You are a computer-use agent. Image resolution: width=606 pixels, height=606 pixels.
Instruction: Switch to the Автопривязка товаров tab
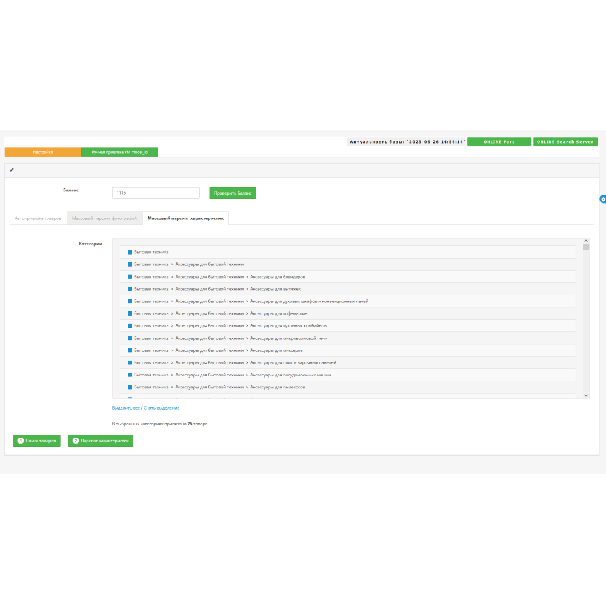pos(38,218)
